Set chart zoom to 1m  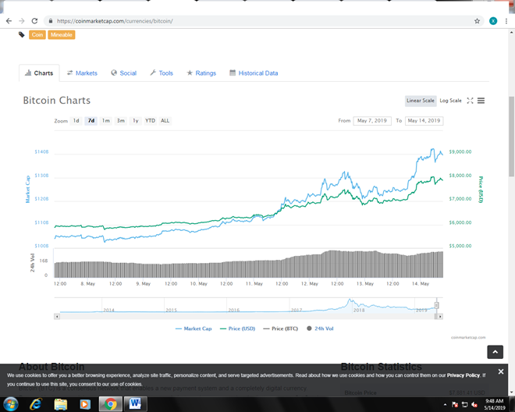(x=106, y=121)
